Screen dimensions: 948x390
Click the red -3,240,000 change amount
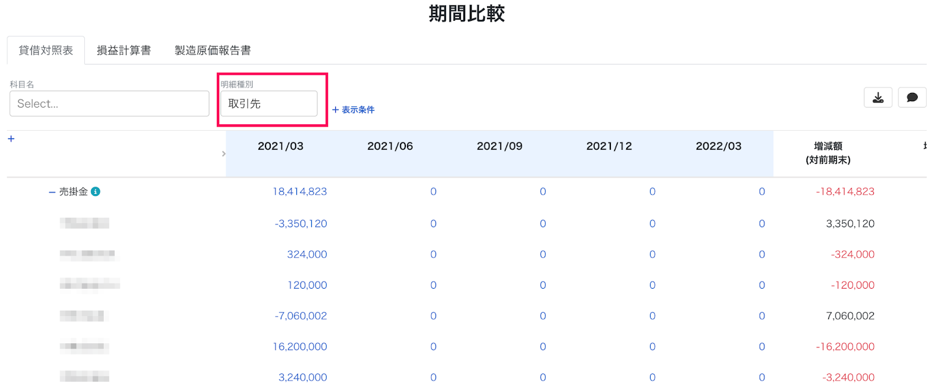(x=848, y=378)
